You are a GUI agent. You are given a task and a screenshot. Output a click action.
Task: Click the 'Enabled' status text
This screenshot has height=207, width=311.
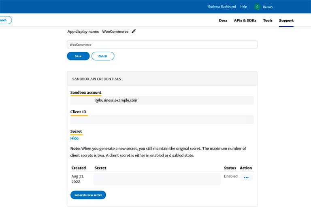(231, 176)
